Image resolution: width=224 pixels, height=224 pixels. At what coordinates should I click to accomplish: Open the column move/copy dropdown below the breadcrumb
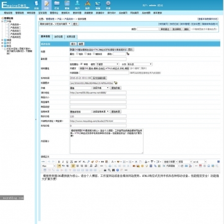pyautogui.click(x=55, y=24)
